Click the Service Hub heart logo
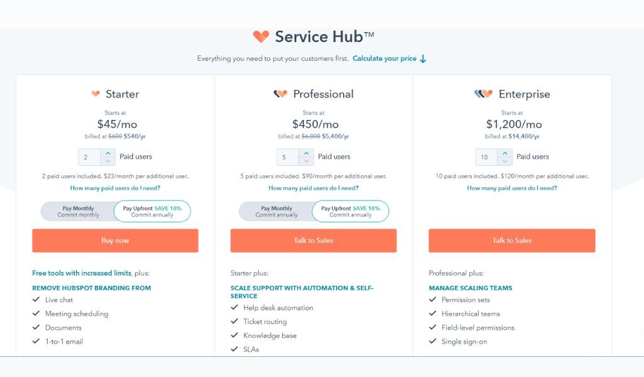The height and width of the screenshot is (377, 644). point(261,36)
